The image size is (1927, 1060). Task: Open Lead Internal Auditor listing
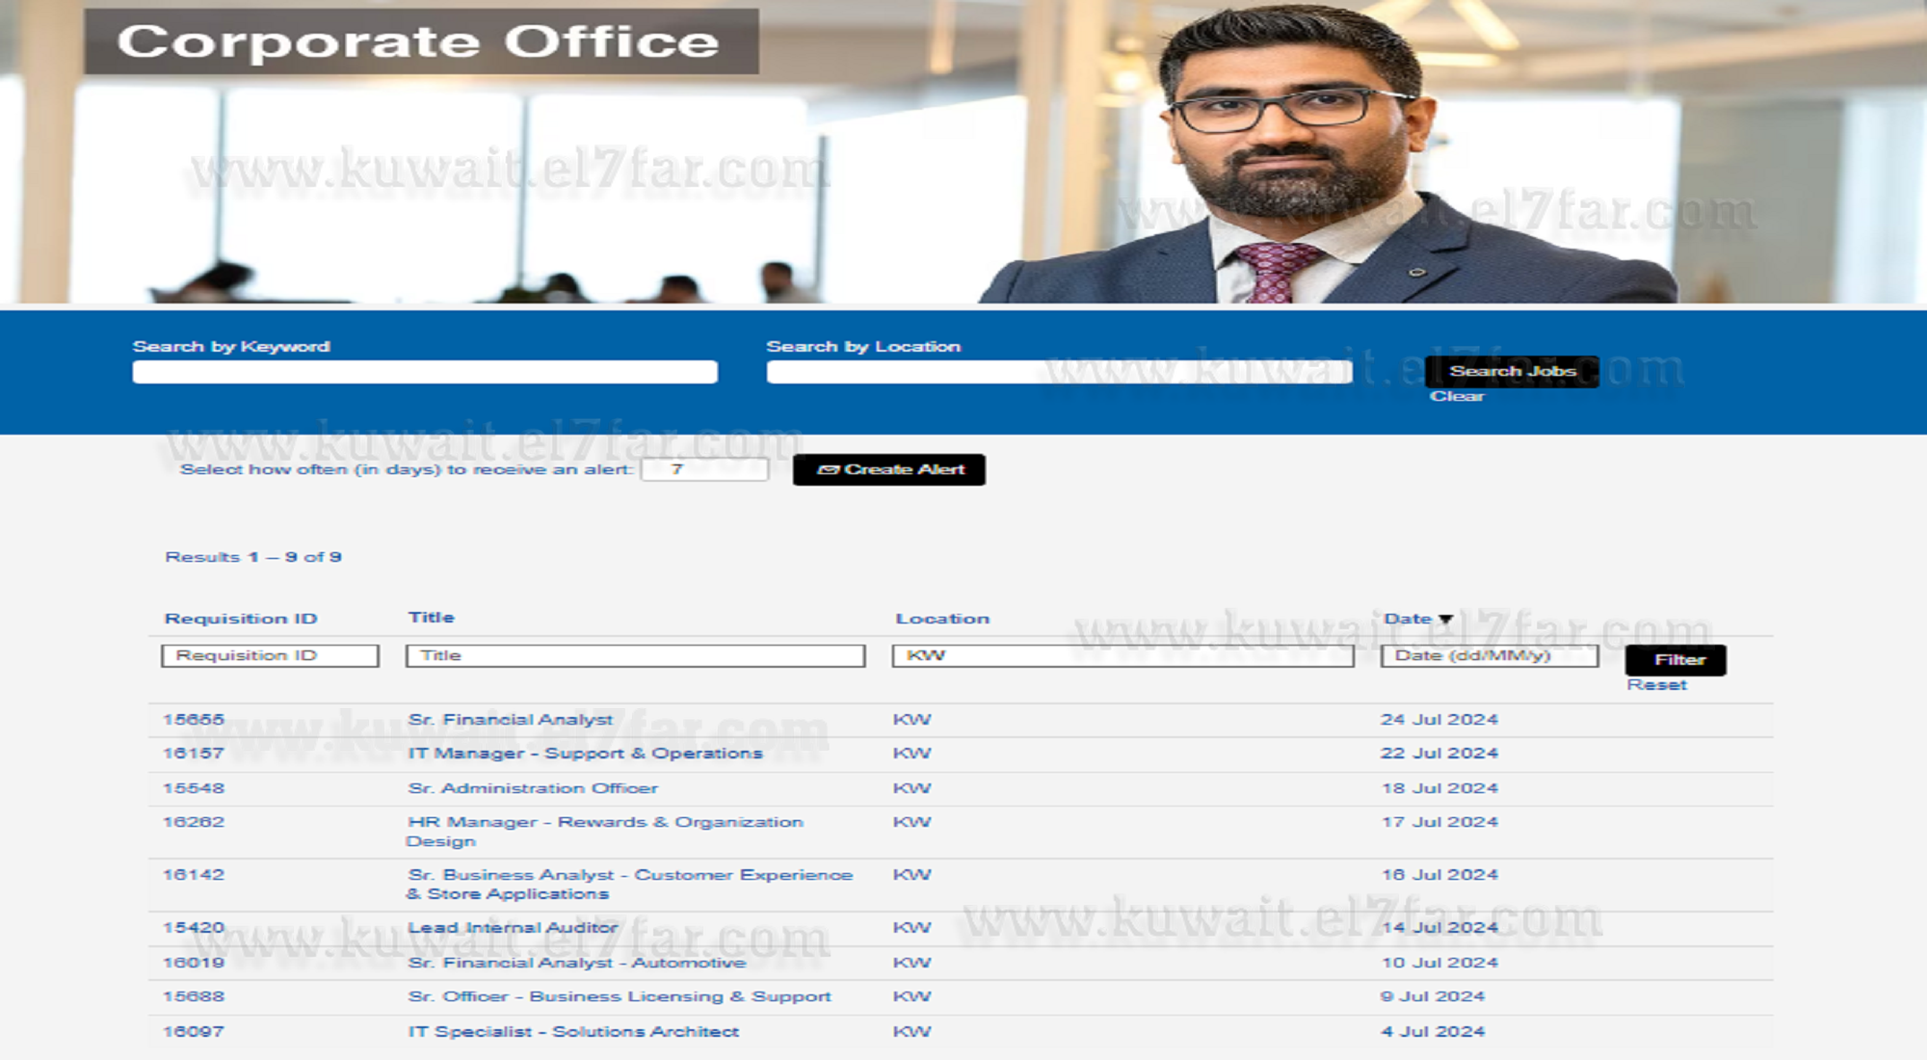pyautogui.click(x=513, y=928)
